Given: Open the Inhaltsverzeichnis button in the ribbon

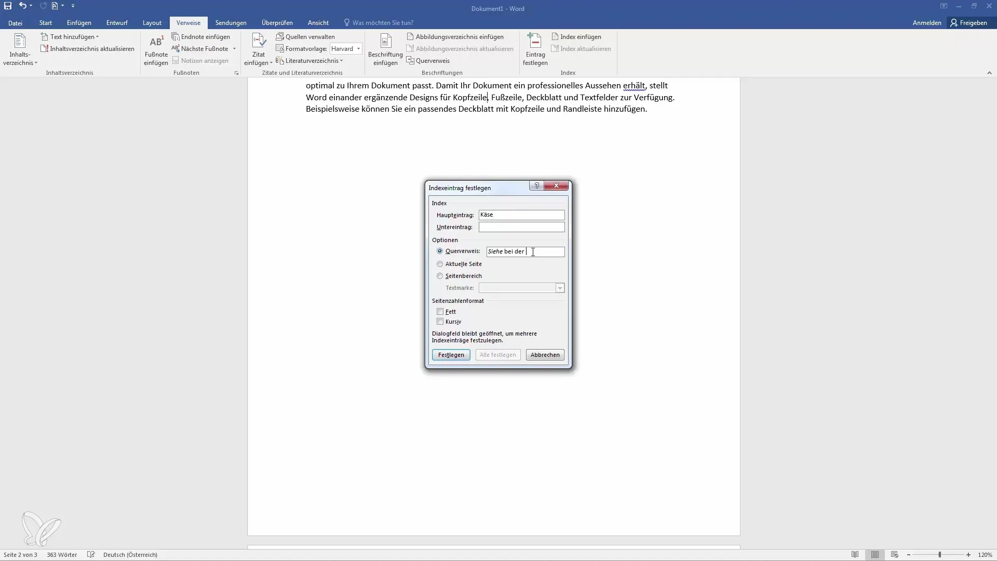Looking at the screenshot, I should click(x=20, y=50).
